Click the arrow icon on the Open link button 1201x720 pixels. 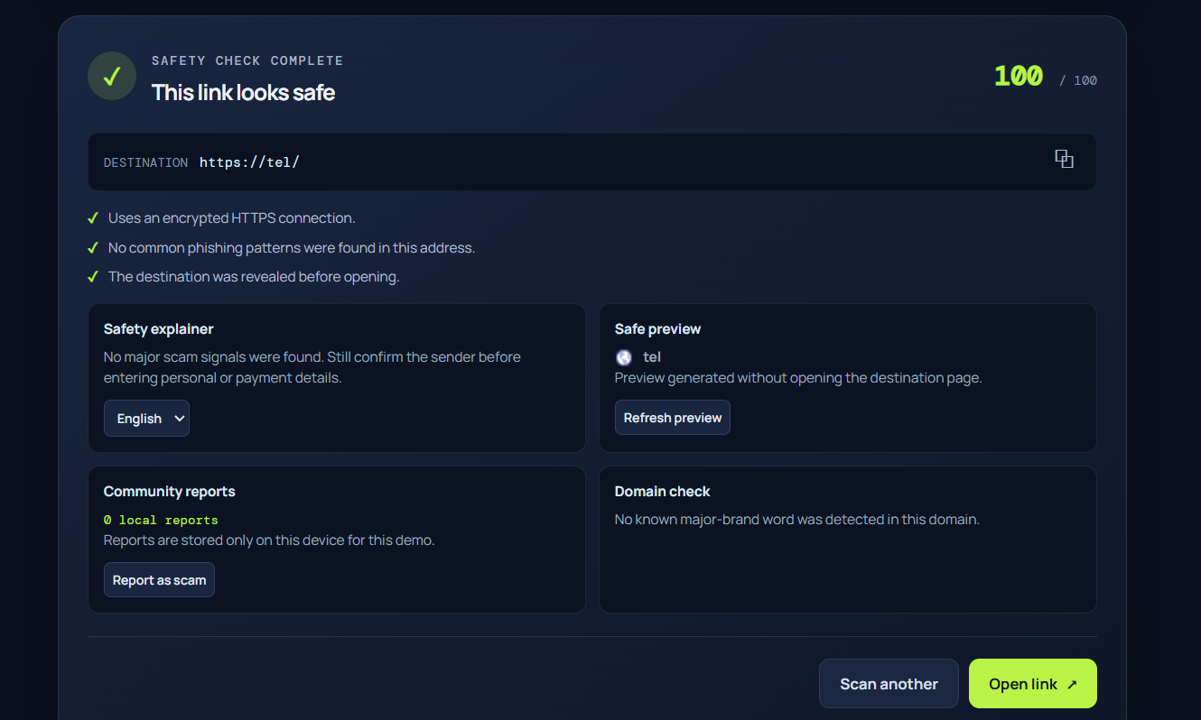[x=1072, y=685]
